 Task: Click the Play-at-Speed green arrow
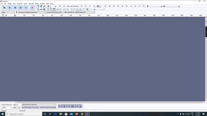pyautogui.click(x=87, y=9)
